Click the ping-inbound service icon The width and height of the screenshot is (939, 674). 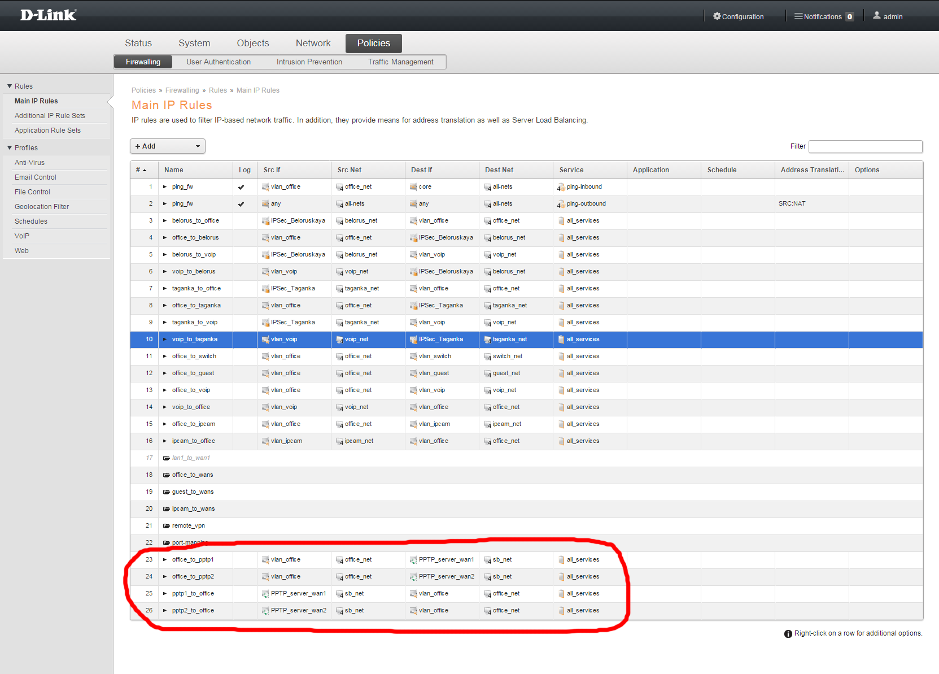coord(561,187)
